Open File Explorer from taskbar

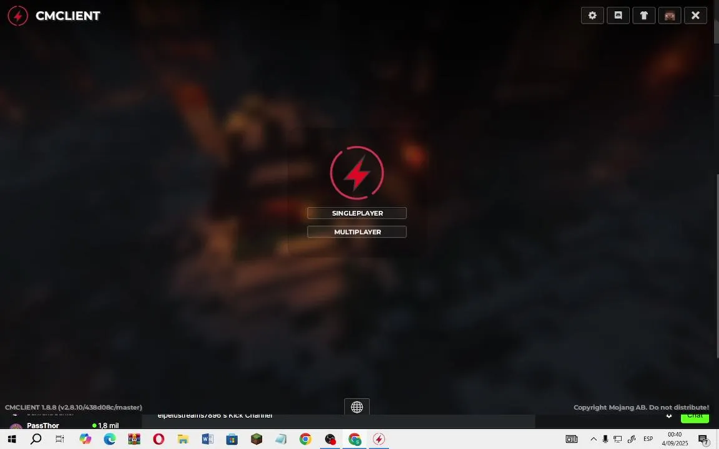point(183,439)
